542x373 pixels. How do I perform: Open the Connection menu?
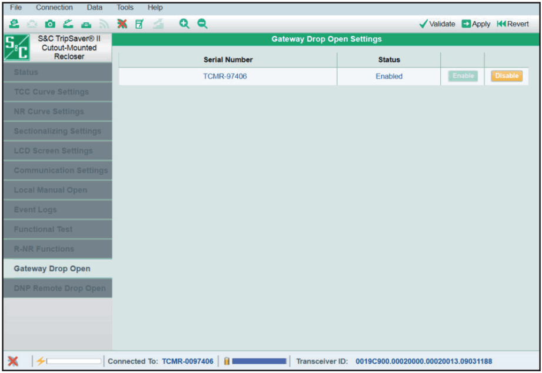pos(54,7)
